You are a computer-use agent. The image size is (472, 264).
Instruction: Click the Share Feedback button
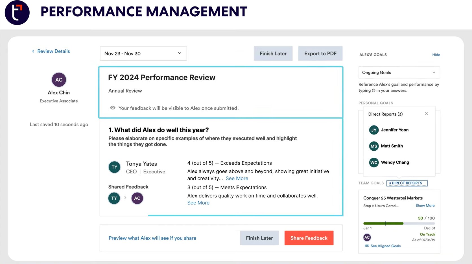[x=309, y=238]
